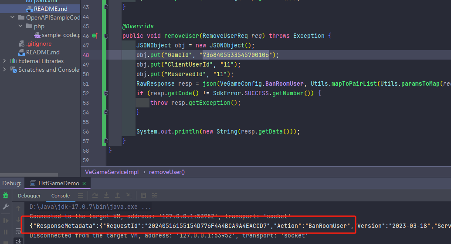Click the Step Over icon
This screenshot has height=244, width=451.
click(95, 195)
